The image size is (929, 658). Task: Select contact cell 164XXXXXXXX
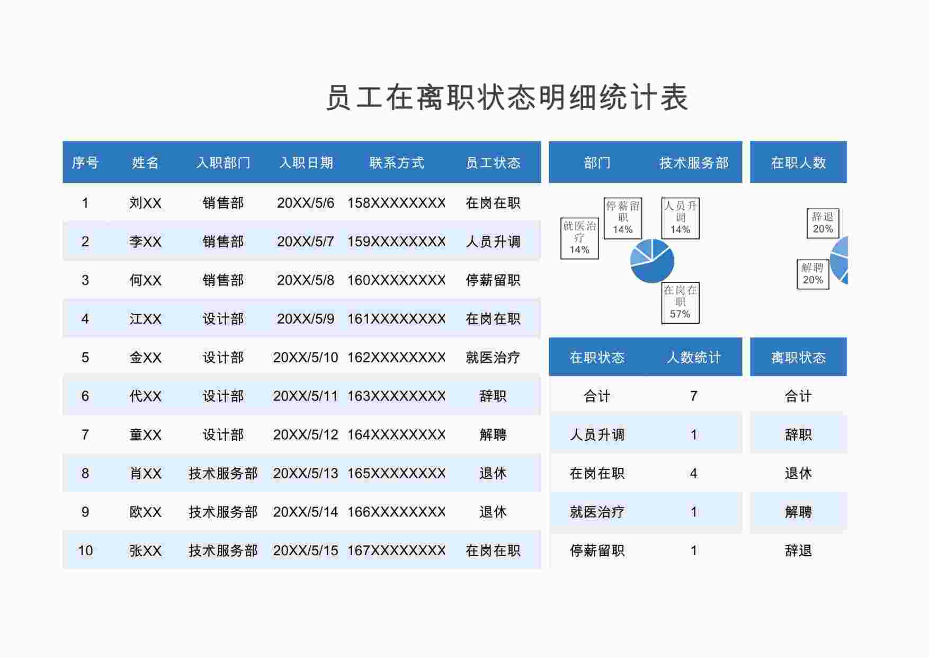point(397,435)
